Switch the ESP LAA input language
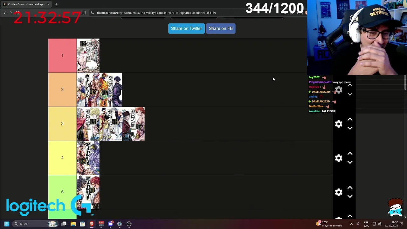This screenshot has height=229, width=407. pos(366,224)
